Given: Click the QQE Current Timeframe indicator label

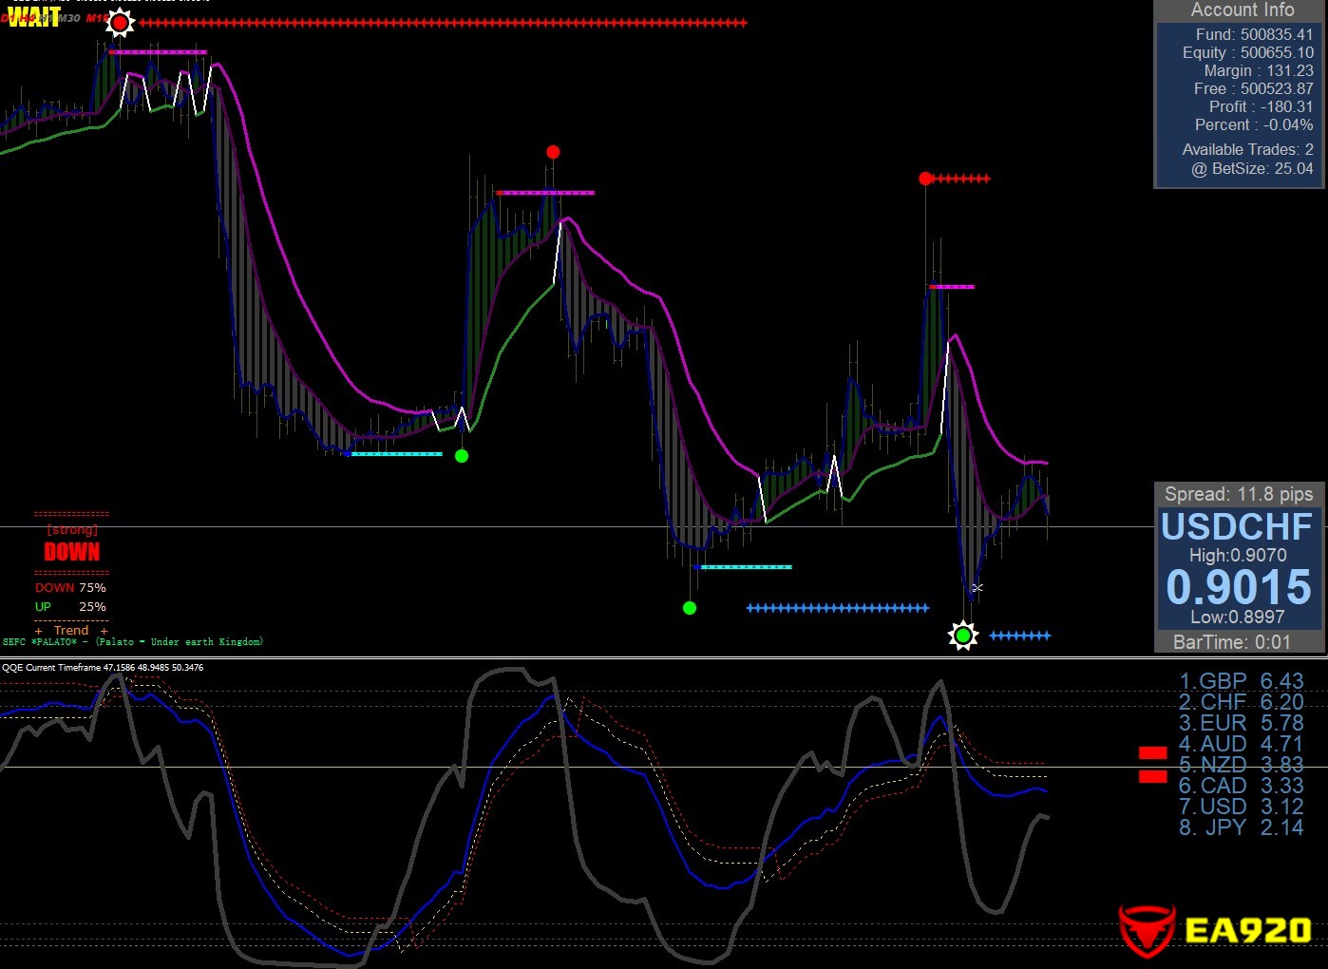Looking at the screenshot, I should [103, 668].
